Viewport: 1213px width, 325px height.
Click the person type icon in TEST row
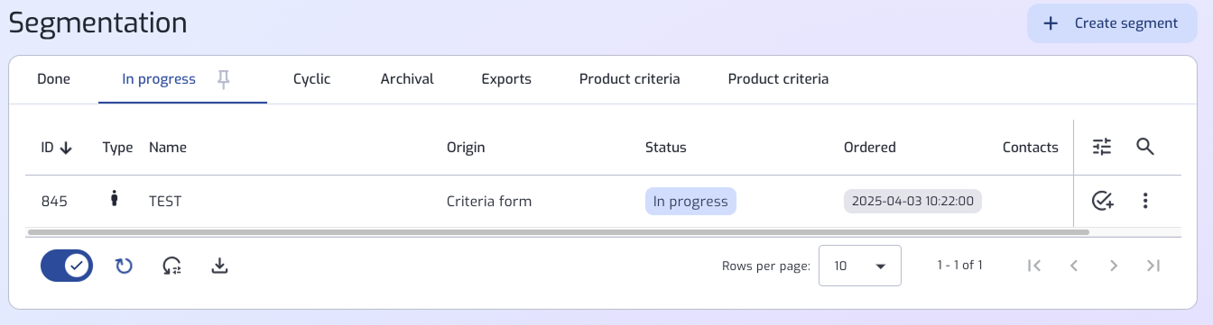(115, 199)
